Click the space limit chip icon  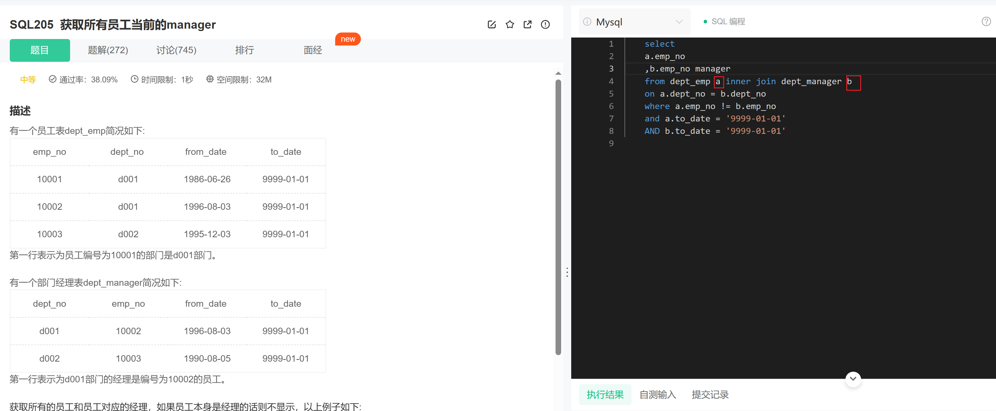click(x=209, y=79)
